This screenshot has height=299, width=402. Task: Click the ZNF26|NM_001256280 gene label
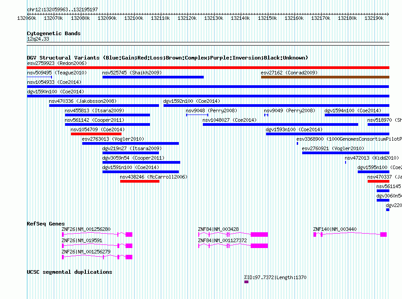point(86,229)
